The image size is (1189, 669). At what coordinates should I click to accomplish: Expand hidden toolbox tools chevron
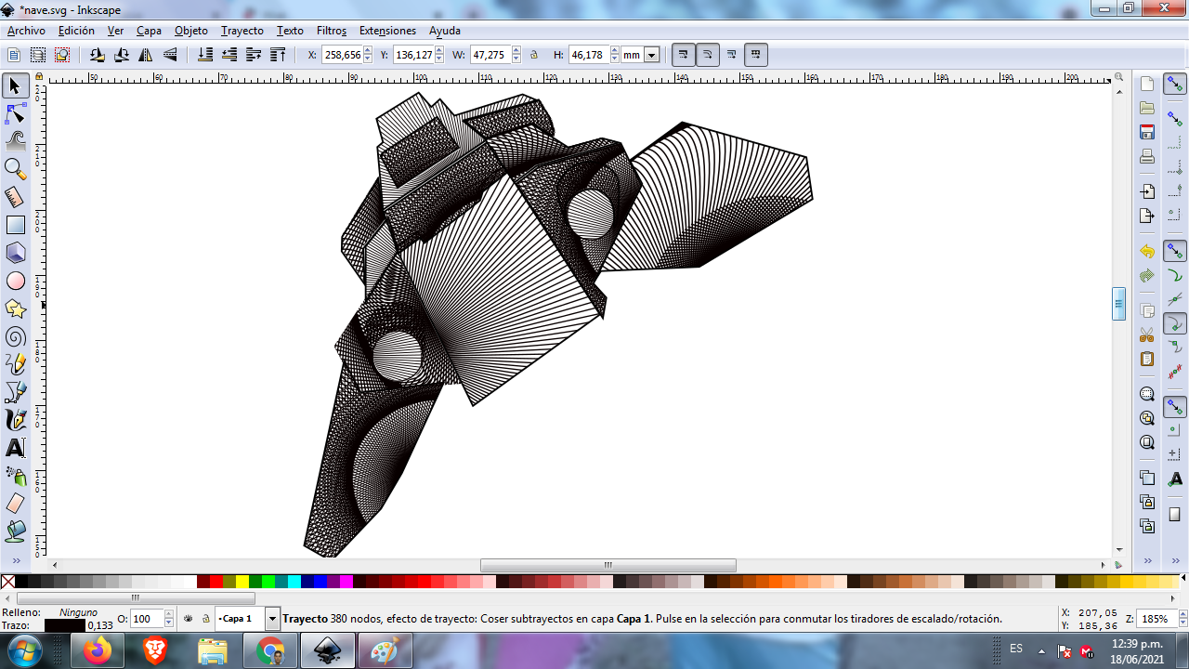tap(16, 560)
